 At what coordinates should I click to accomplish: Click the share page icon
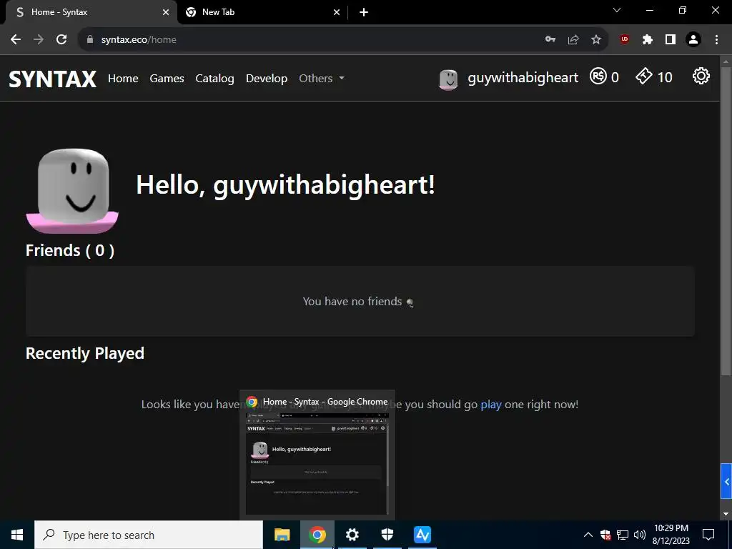pos(573,40)
